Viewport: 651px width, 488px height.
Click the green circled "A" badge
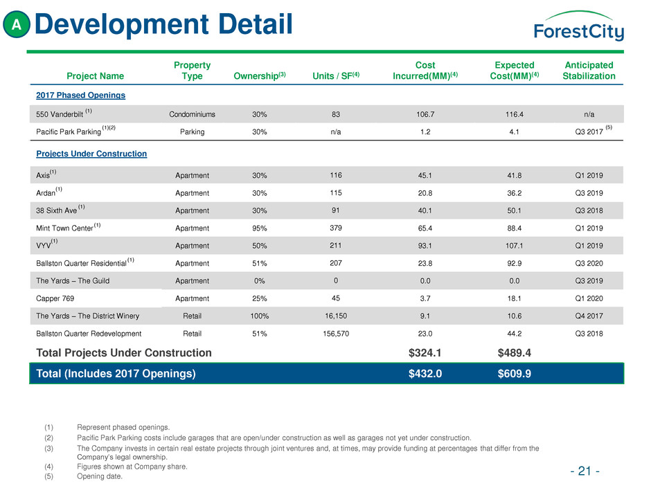[17, 24]
